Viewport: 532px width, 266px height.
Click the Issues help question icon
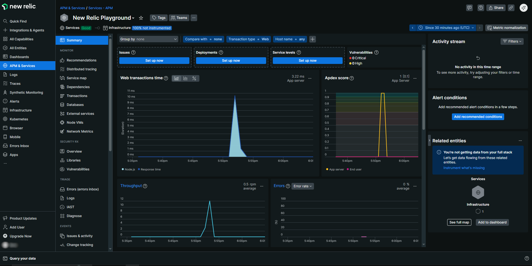click(x=133, y=53)
